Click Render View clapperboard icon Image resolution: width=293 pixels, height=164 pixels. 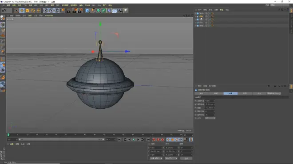(69, 11)
